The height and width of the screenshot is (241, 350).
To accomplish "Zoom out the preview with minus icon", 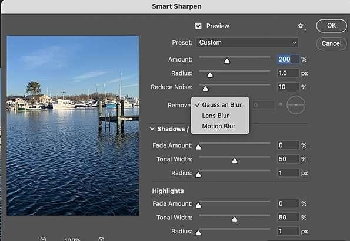I will (43, 239).
